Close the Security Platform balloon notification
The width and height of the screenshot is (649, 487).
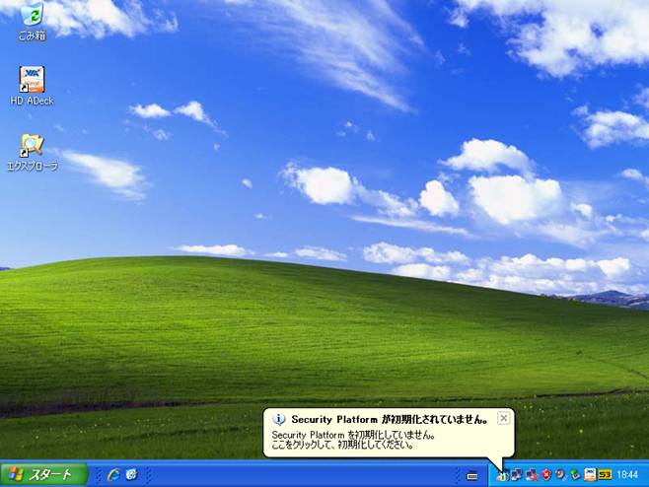click(503, 418)
